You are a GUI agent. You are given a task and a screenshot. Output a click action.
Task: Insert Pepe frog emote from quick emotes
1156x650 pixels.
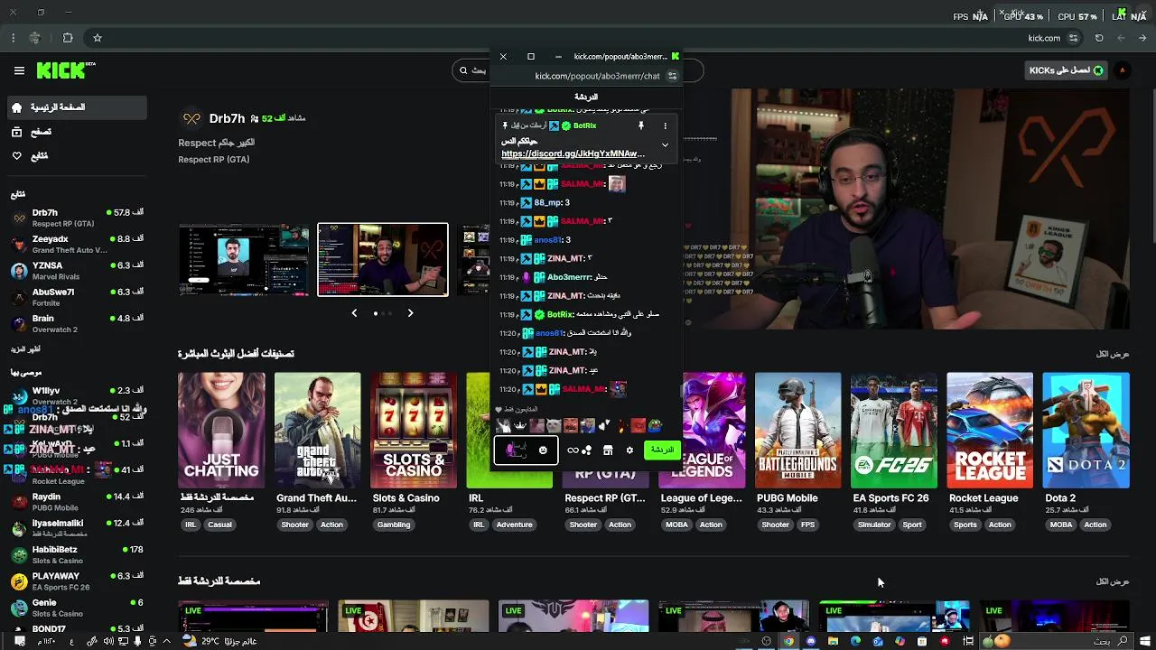[655, 425]
